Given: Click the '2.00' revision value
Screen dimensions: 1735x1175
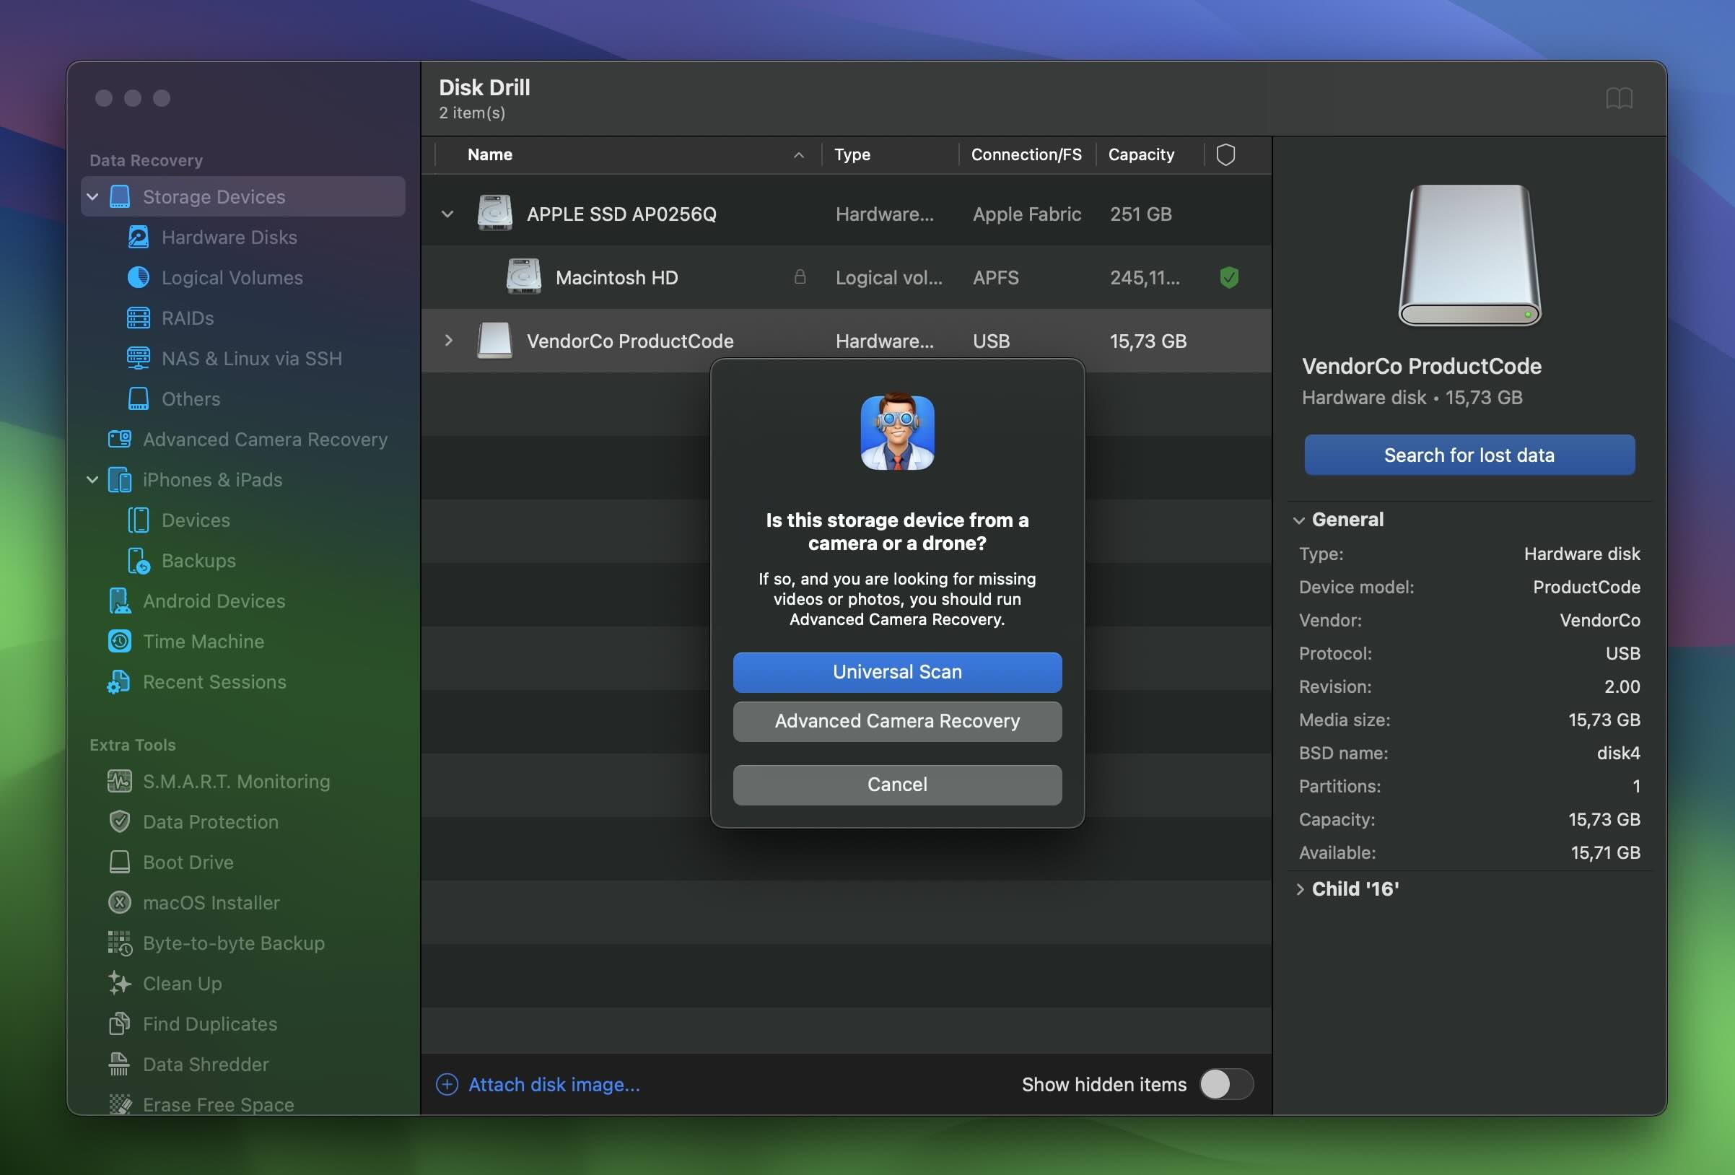Looking at the screenshot, I should pos(1622,687).
